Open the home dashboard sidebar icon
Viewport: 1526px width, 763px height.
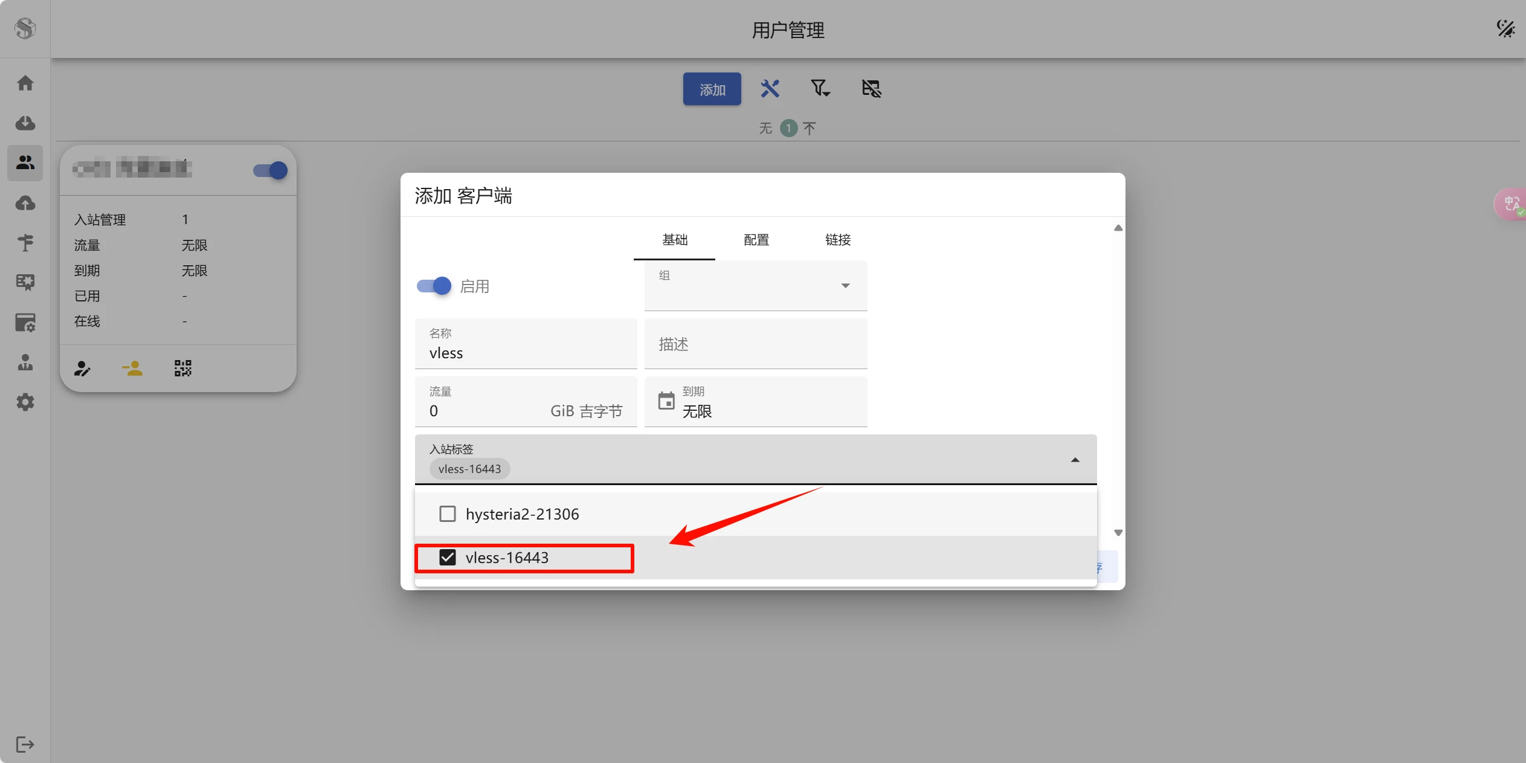pyautogui.click(x=25, y=83)
